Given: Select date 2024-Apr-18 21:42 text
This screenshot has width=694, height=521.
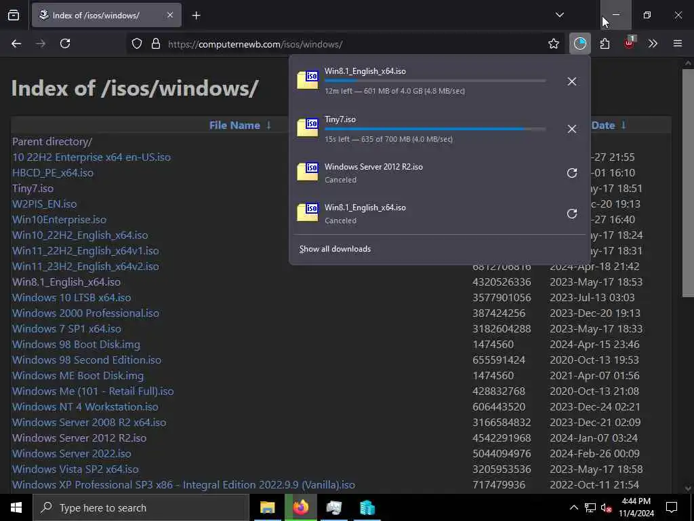Looking at the screenshot, I should point(594,266).
